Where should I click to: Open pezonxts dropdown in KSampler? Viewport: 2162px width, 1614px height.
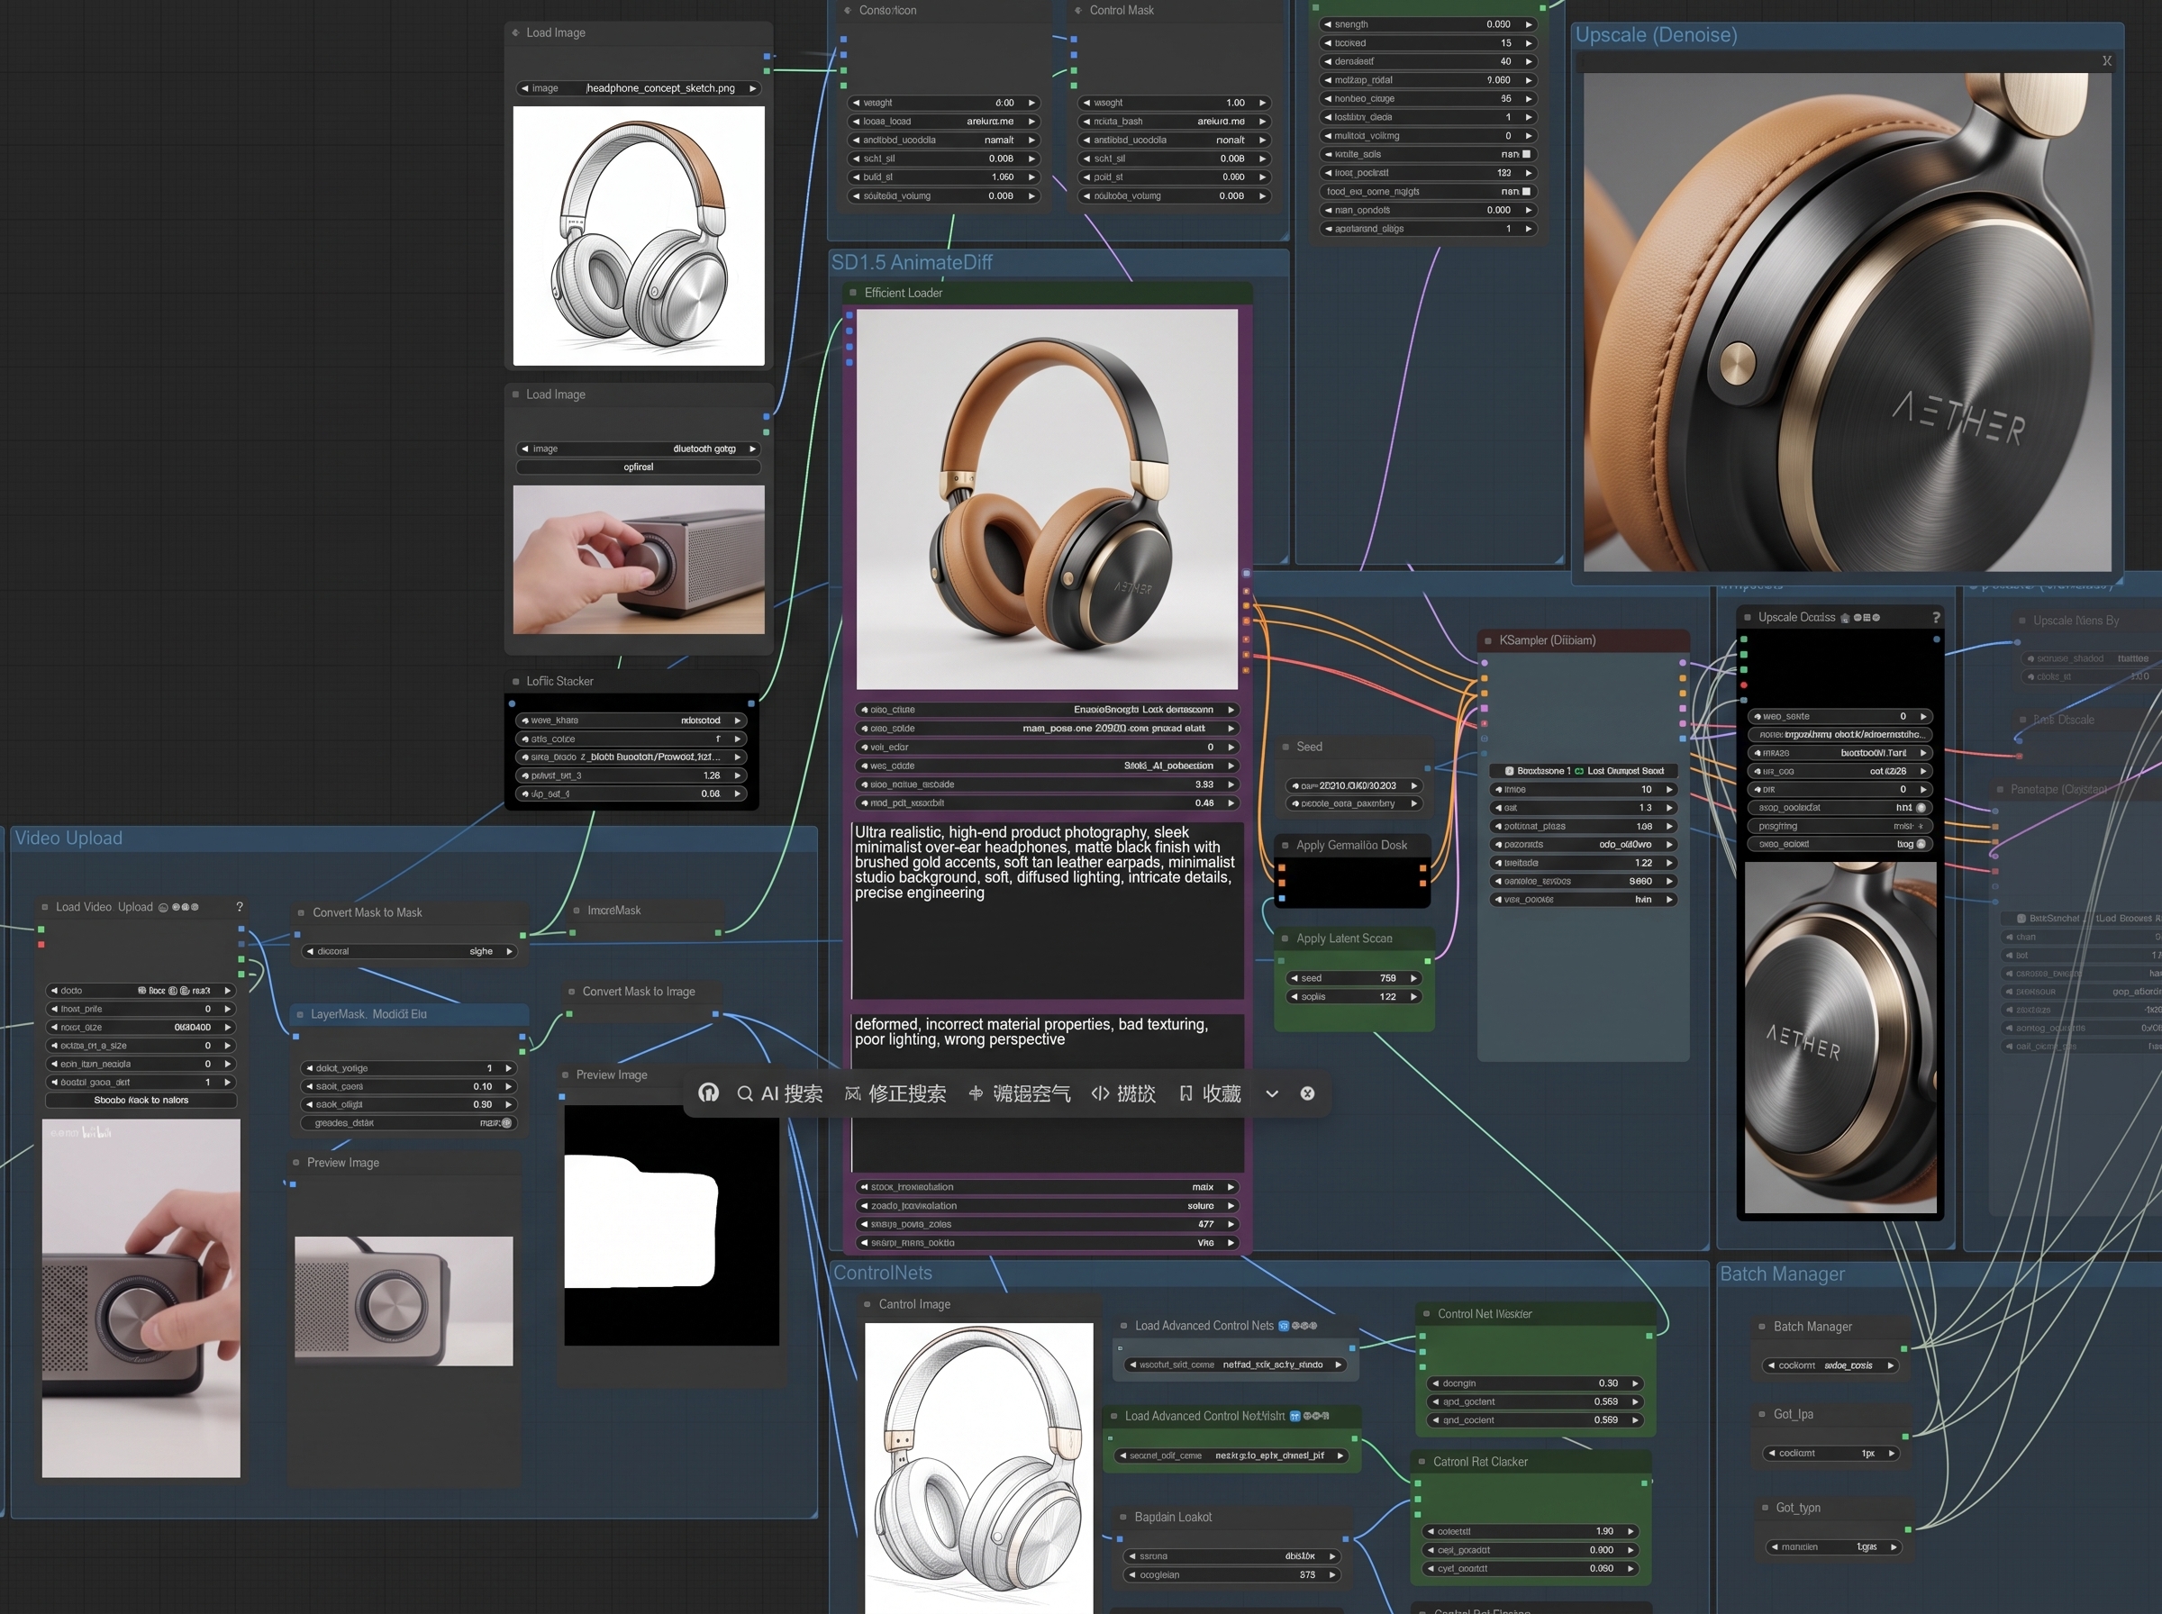[x=1584, y=844]
